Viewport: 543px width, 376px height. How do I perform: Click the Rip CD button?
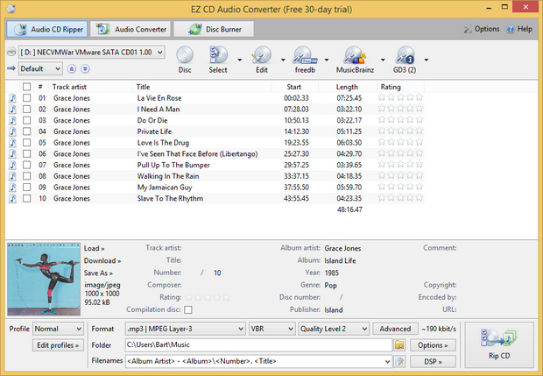pos(499,344)
